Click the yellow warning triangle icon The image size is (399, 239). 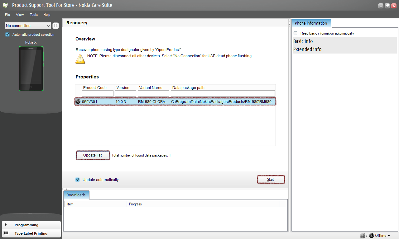tap(80, 59)
